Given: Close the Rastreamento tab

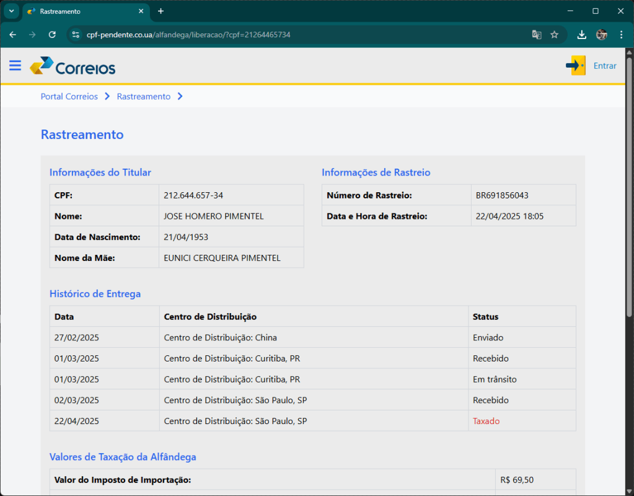Looking at the screenshot, I should point(141,11).
